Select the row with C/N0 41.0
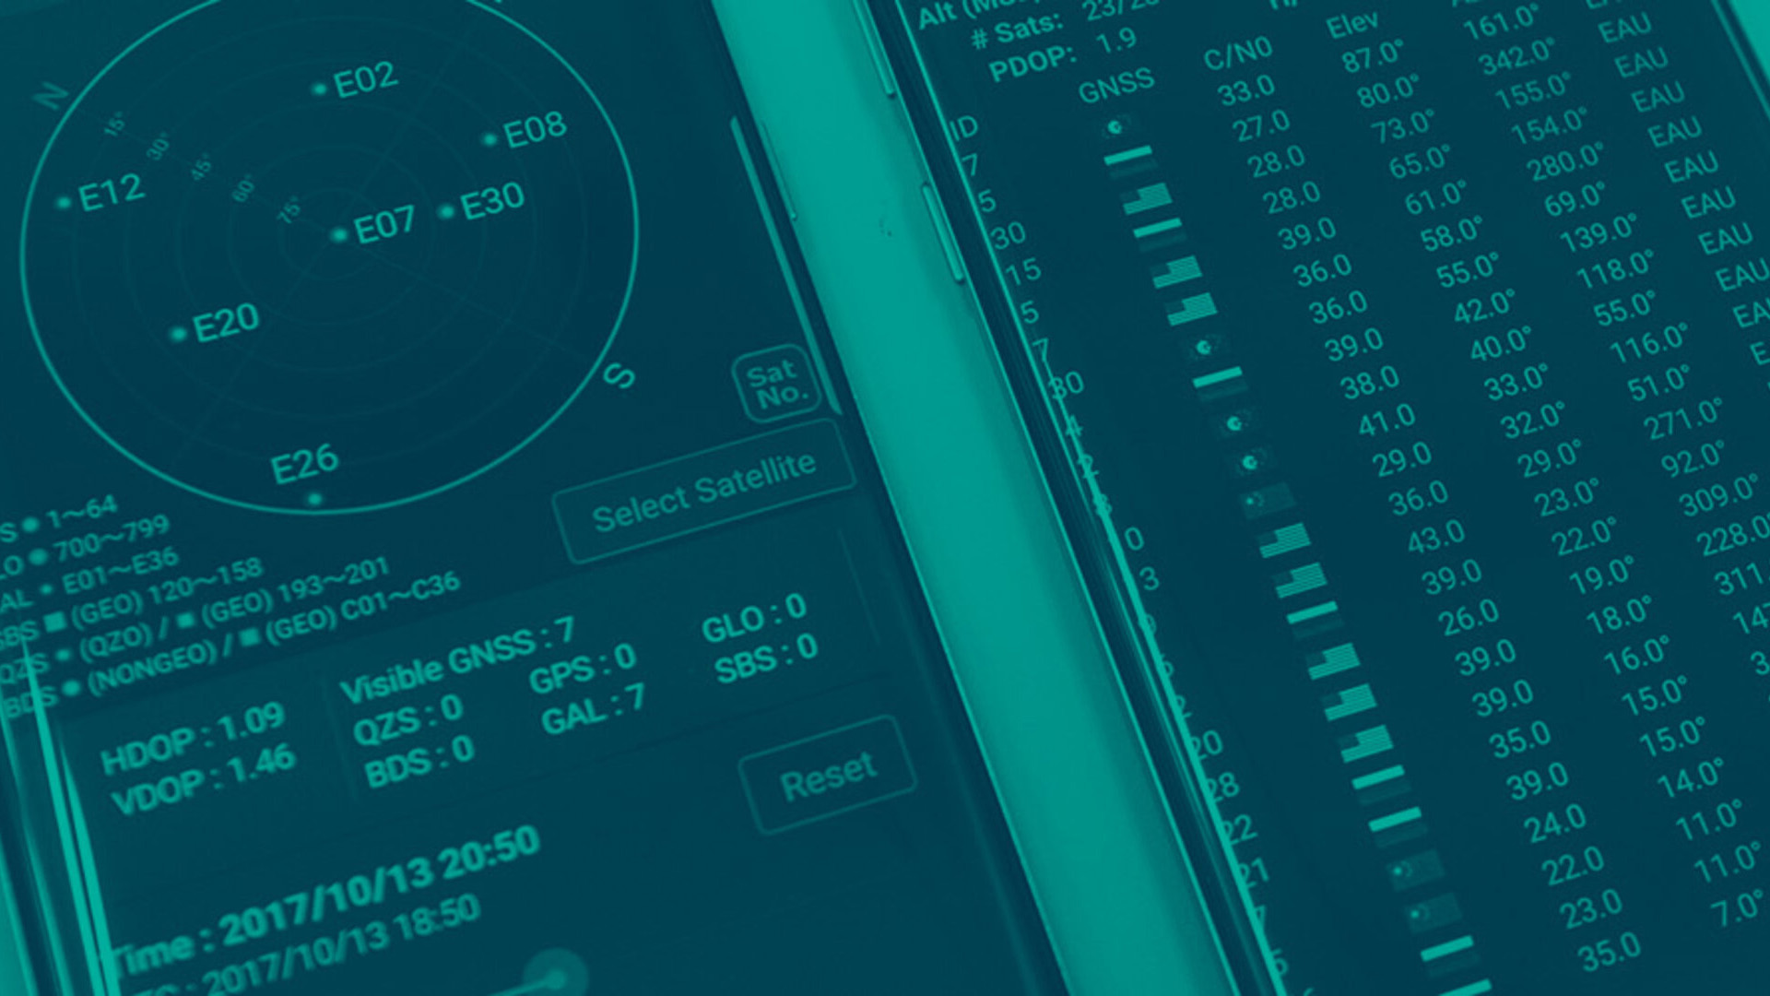The height and width of the screenshot is (996, 1770). pyautogui.click(x=1386, y=421)
